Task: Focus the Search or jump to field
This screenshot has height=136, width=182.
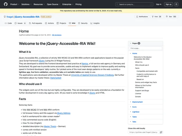Action: [134, 4]
